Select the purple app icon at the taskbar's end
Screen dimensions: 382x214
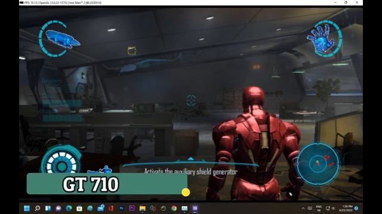[195, 208]
